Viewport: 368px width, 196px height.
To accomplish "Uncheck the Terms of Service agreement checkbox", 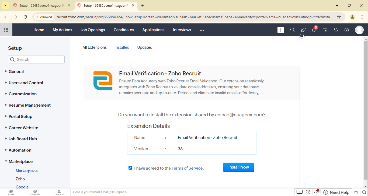I will [130, 168].
